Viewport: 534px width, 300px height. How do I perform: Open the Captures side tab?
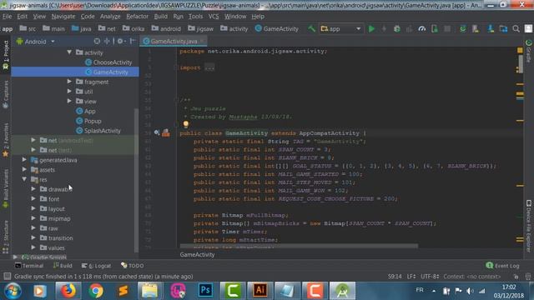tap(6, 94)
